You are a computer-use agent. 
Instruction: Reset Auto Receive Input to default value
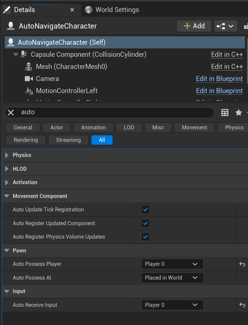click(242, 305)
